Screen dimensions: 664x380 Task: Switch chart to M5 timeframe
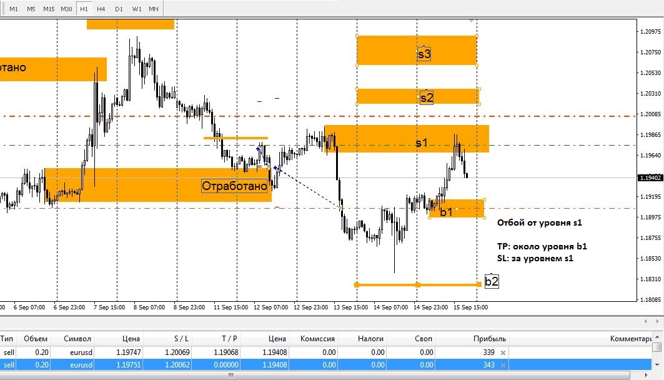(x=31, y=9)
